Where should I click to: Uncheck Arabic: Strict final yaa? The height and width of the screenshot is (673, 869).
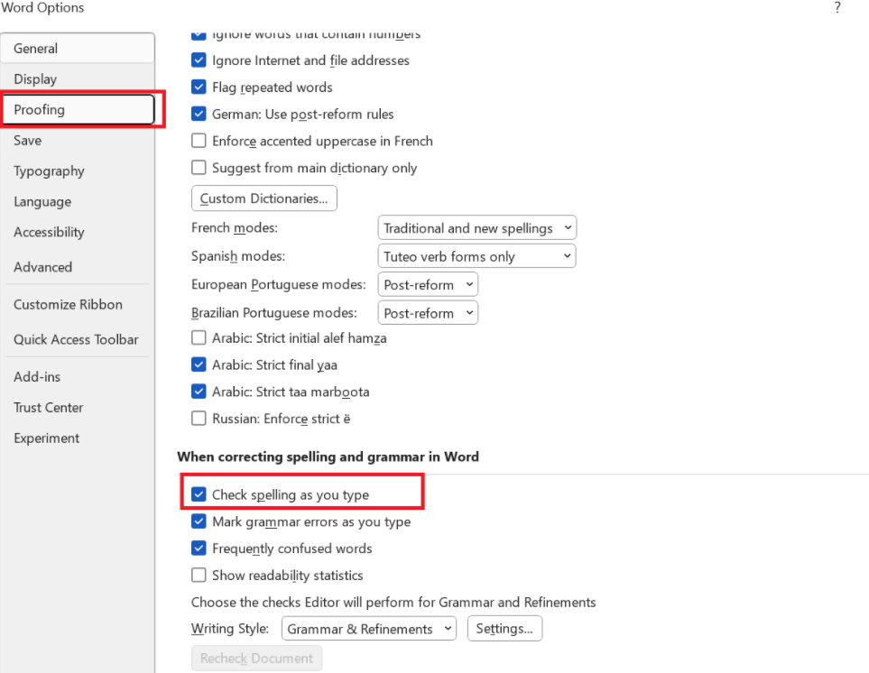click(x=199, y=364)
